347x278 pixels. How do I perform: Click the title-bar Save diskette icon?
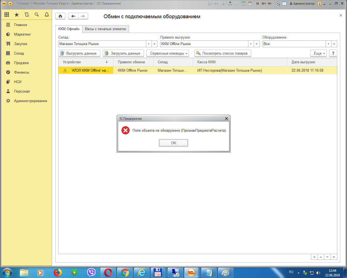tap(210, 4)
